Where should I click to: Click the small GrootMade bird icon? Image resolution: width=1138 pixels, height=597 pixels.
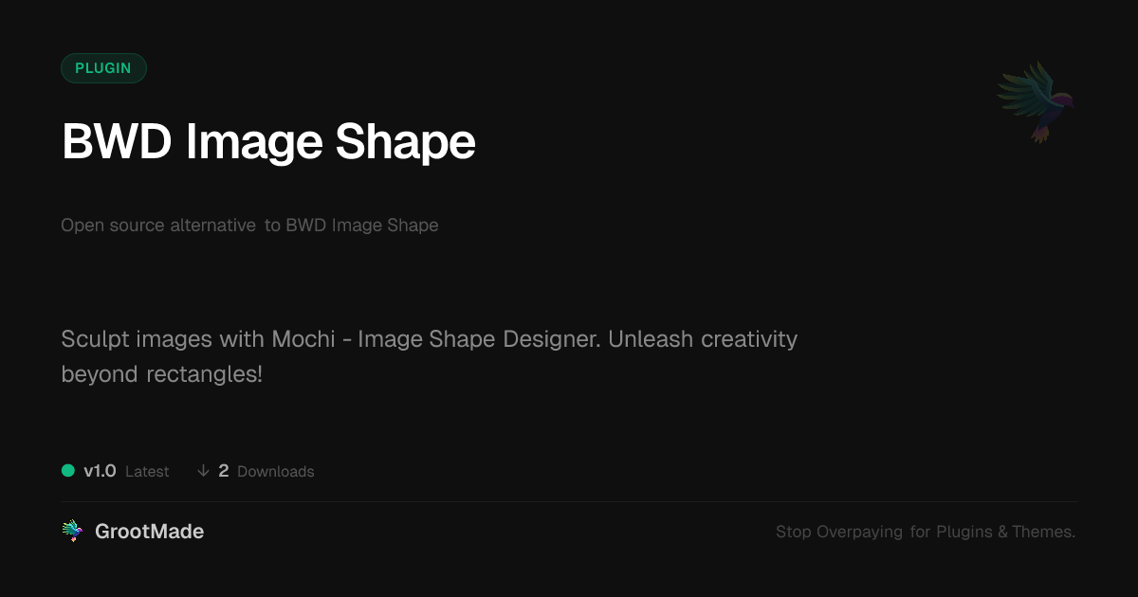click(x=72, y=532)
